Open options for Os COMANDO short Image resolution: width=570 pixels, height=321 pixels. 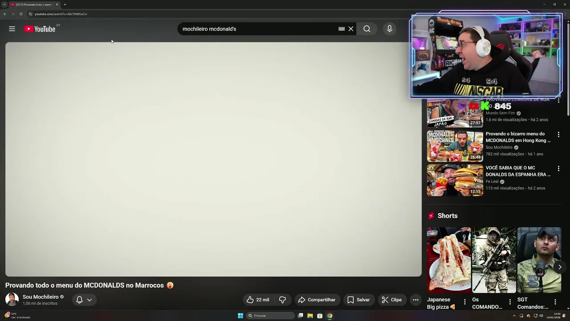pyautogui.click(x=510, y=302)
